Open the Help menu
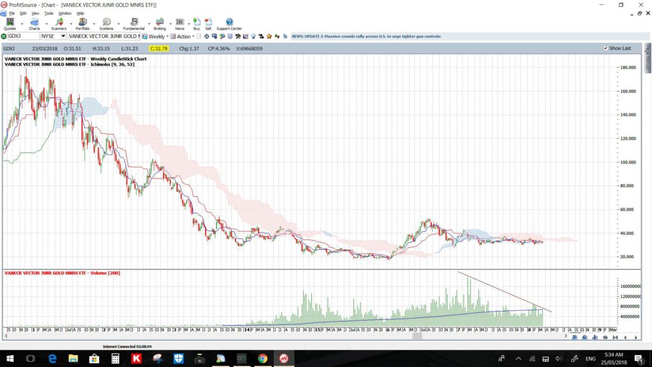The width and height of the screenshot is (652, 367). (x=80, y=13)
